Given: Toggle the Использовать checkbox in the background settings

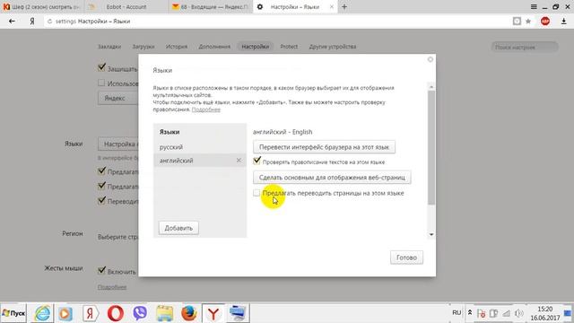Looking at the screenshot, I should click(x=101, y=83).
